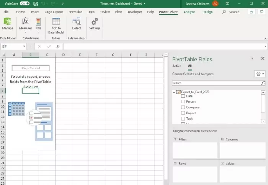Click the Undo arrow in title bar
This screenshot has height=185, width=268.
43,3
